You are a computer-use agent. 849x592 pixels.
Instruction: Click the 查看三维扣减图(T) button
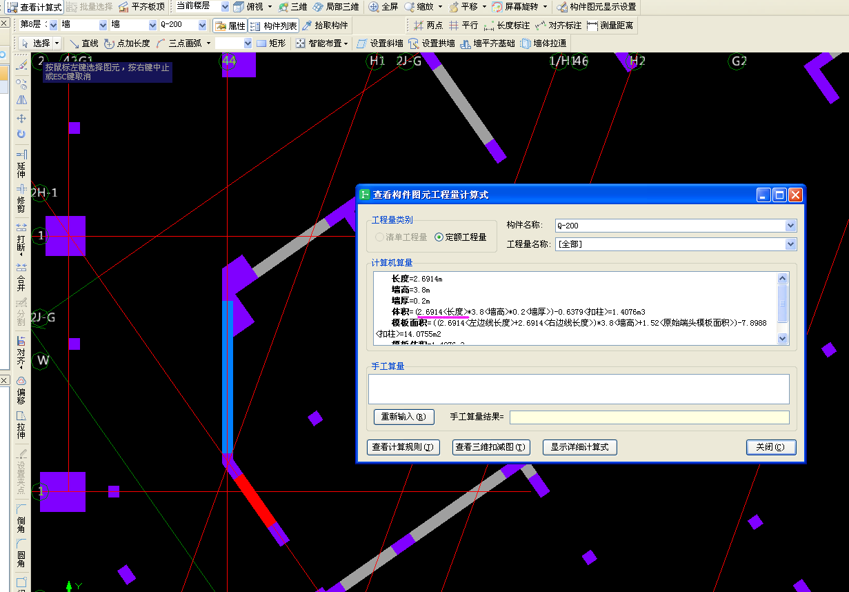click(x=490, y=447)
